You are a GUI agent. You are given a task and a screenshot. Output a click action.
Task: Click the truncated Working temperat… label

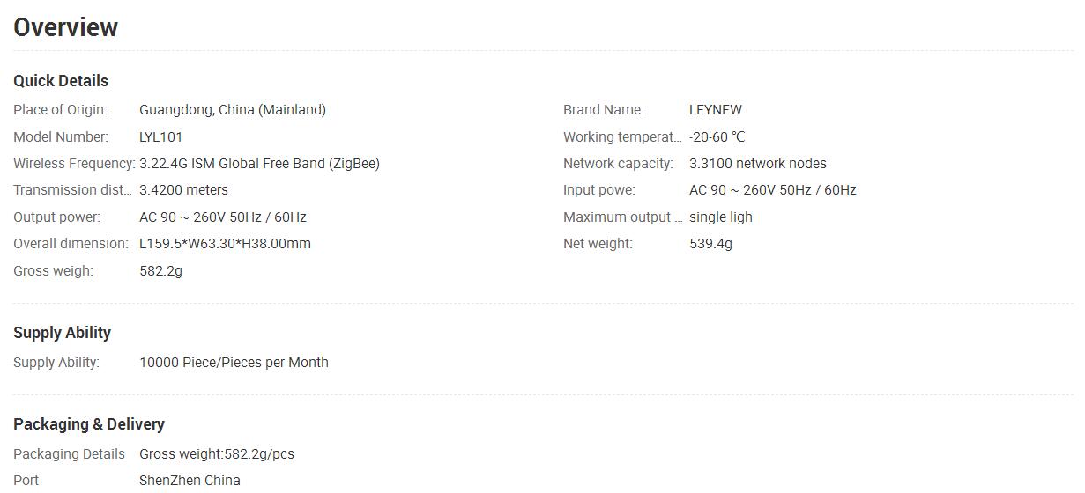[x=622, y=137]
